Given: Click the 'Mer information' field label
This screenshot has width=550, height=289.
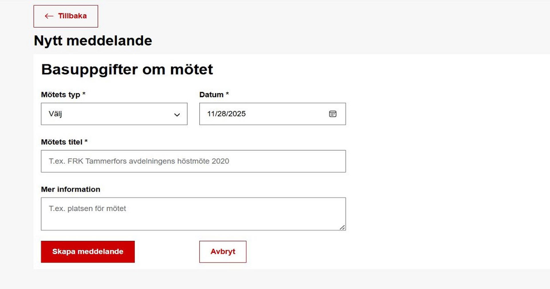Looking at the screenshot, I should coord(70,189).
